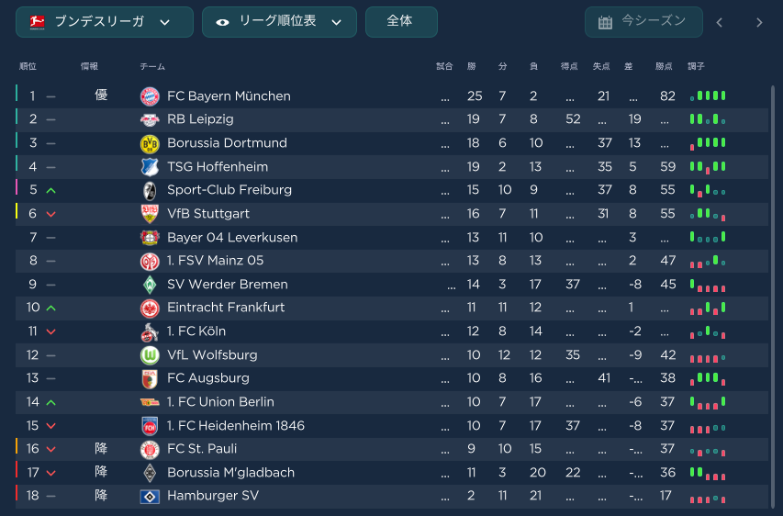
Task: Click the Hamburger SV diamond crest
Action: tap(150, 497)
